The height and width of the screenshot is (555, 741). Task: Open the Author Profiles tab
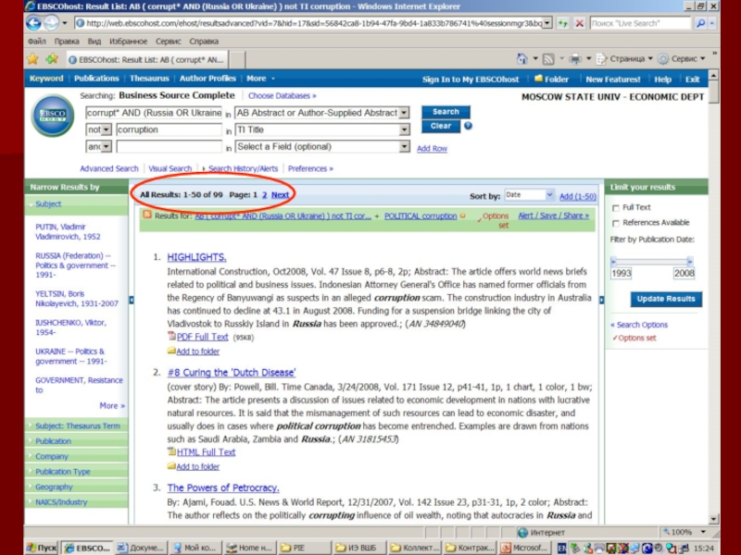[x=207, y=79]
